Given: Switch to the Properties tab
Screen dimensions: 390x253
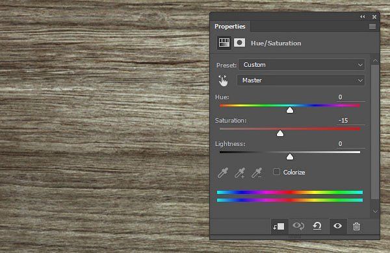Looking at the screenshot, I should click(x=230, y=27).
